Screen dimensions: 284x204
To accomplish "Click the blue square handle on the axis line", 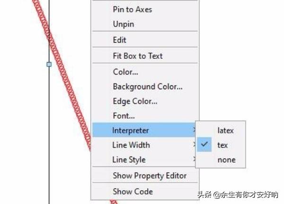I will pyautogui.click(x=49, y=64).
